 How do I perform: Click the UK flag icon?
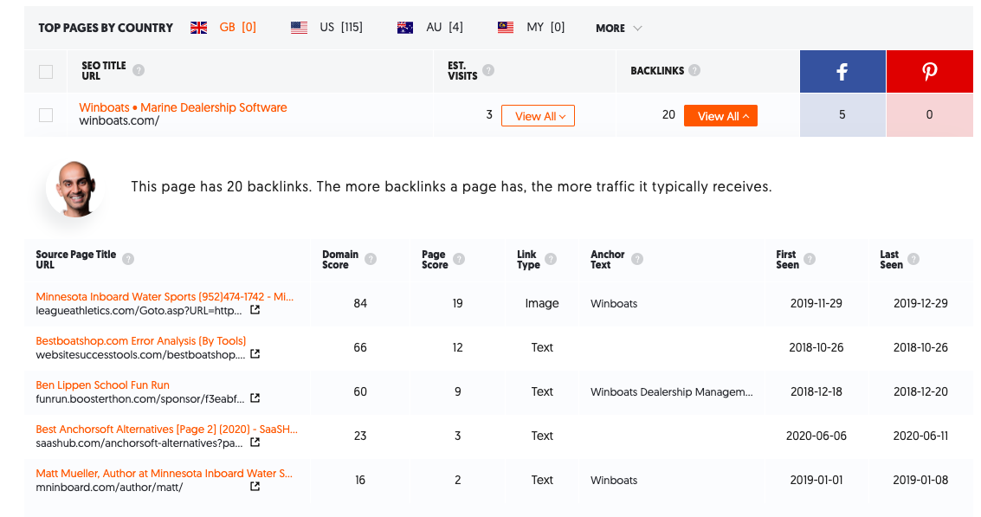(x=199, y=28)
